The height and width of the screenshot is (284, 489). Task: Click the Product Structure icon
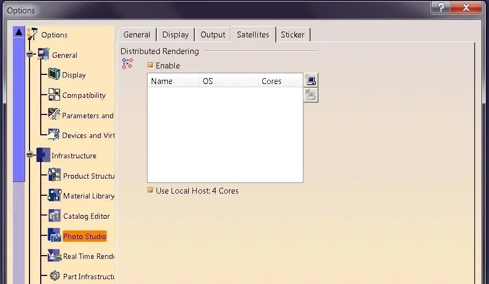(x=54, y=175)
